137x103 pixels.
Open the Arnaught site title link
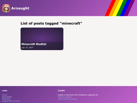click(20, 8)
